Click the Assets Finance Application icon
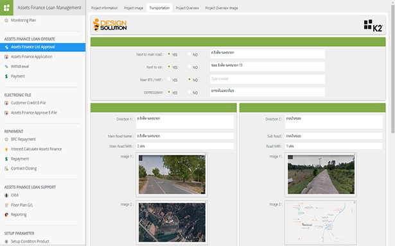395x246 pixels. click(6, 57)
